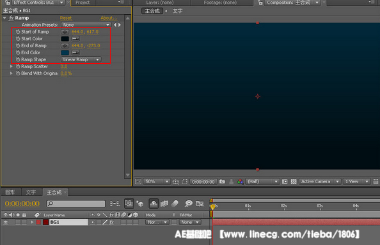Pick Start Color with the eyedropper
380x245 pixels.
coord(75,39)
